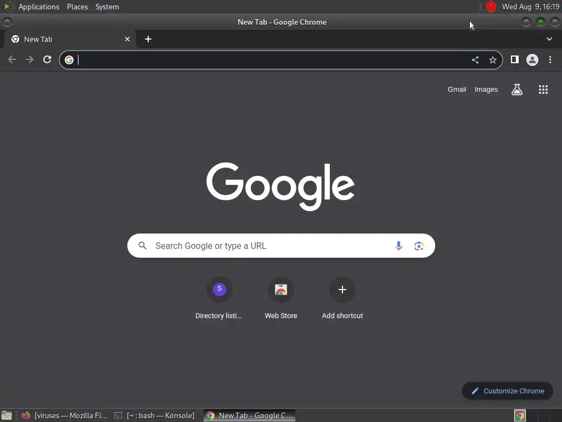Image resolution: width=562 pixels, height=422 pixels.
Task: Click the date and time clock
Action: (x=531, y=7)
